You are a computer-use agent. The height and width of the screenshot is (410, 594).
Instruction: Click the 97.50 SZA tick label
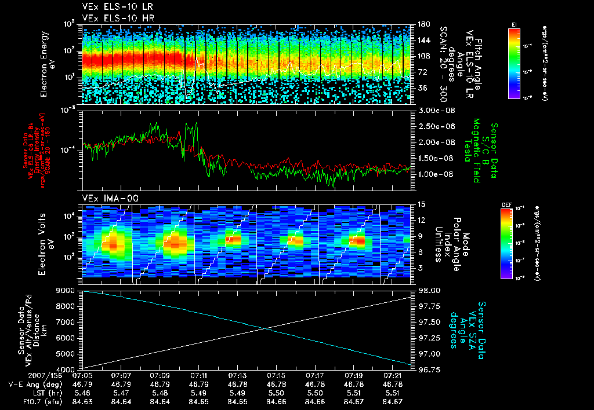coord(430,322)
